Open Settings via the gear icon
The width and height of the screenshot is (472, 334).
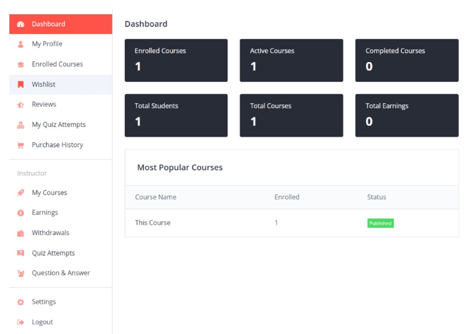[21, 302]
